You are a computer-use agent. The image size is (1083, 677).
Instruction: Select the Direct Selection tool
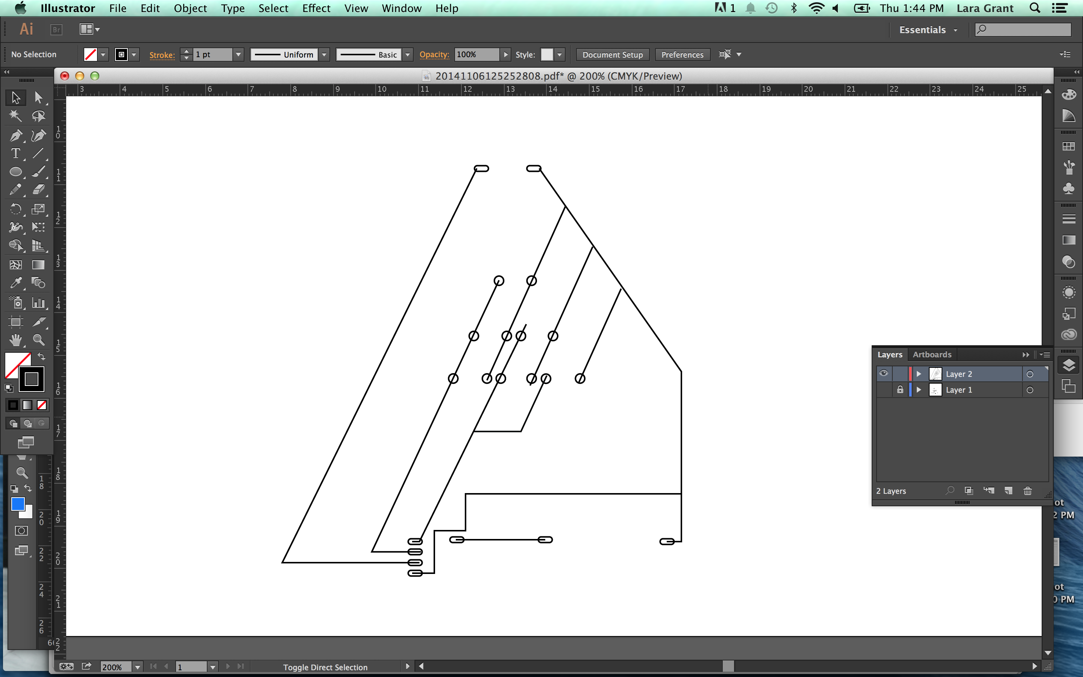pos(38,96)
